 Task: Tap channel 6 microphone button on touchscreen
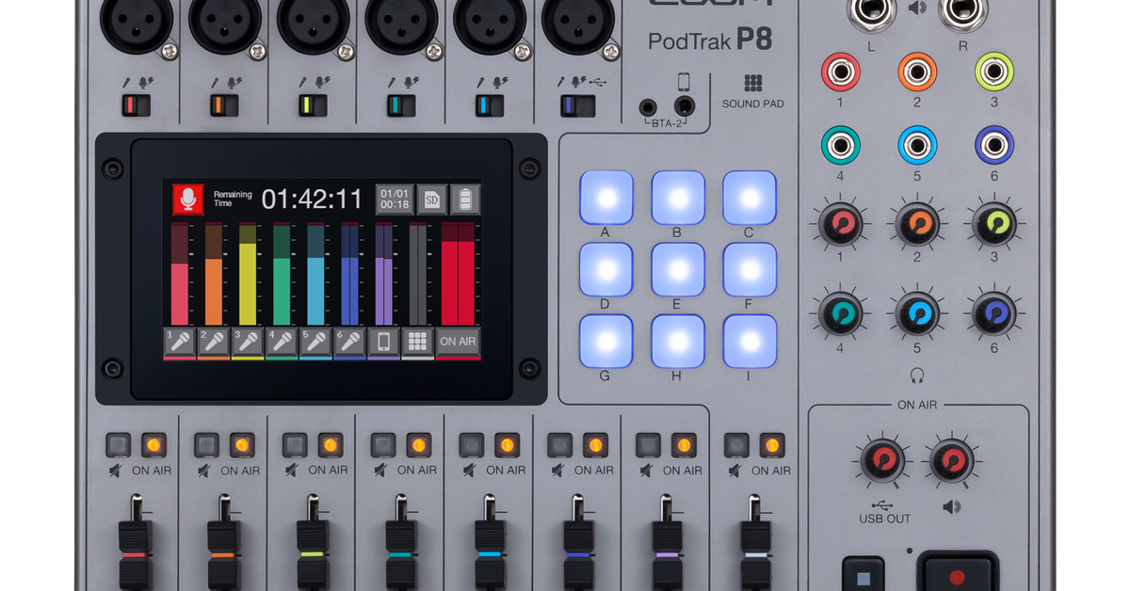point(348,342)
